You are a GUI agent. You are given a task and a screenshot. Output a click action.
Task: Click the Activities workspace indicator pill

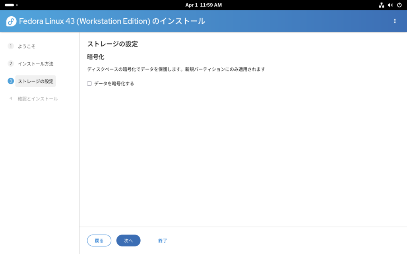9,5
